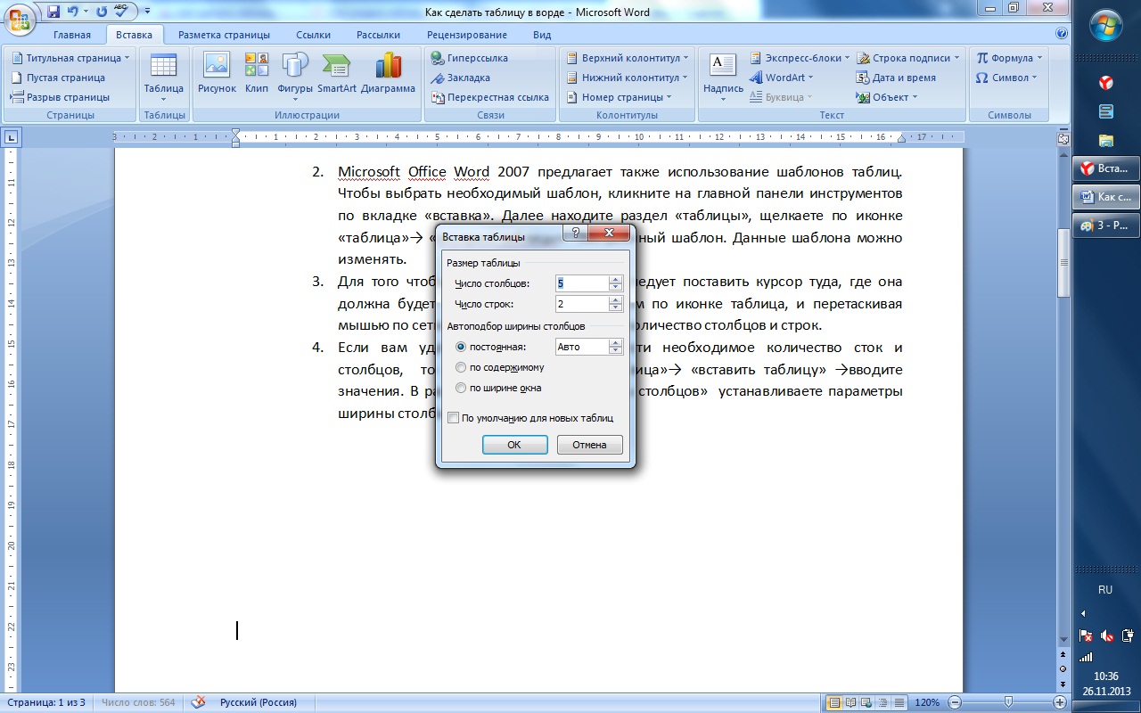1141x713 pixels.
Task: Click Число слов: 564 counter
Action: (138, 702)
